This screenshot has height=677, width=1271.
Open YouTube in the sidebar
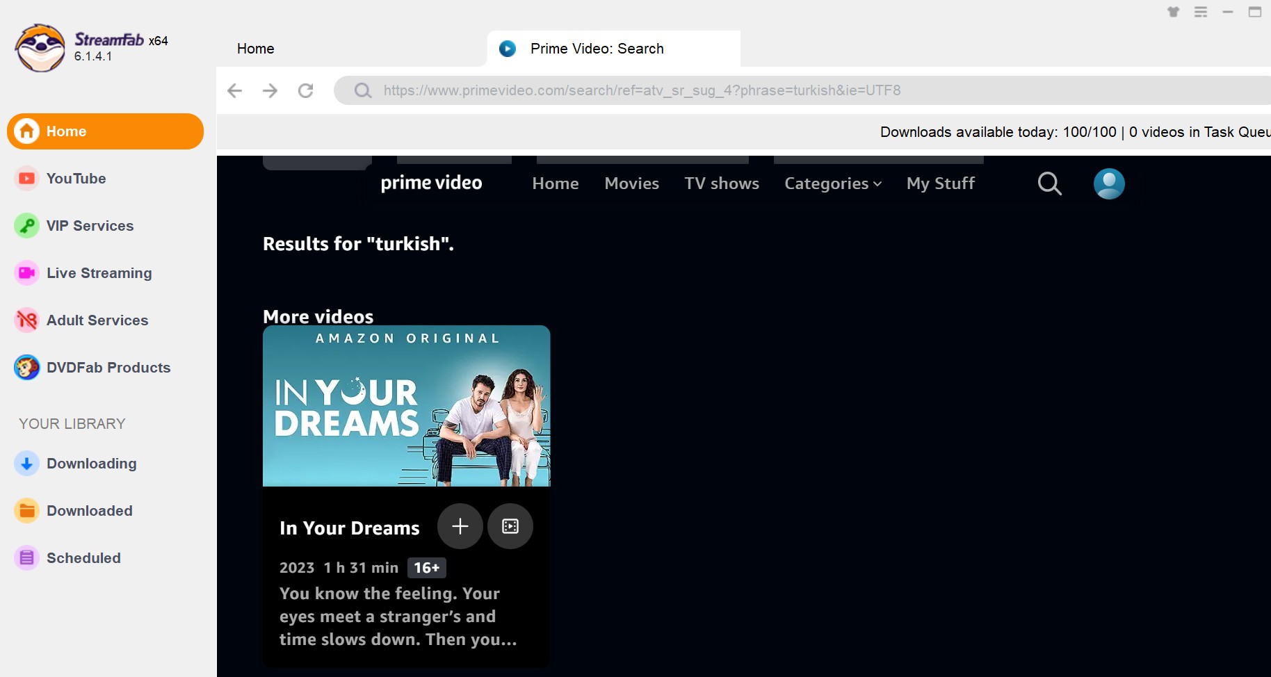pos(76,179)
